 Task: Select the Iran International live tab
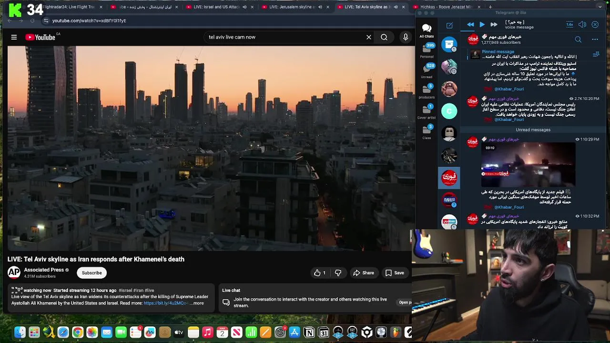tap(144, 7)
